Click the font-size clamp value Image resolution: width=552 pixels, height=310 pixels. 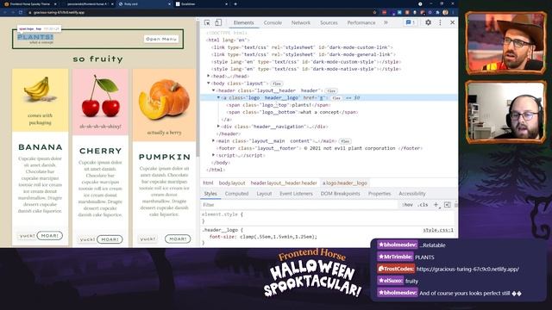279,237
